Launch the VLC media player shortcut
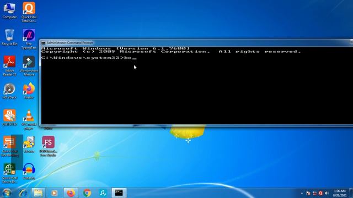 click(x=29, y=120)
